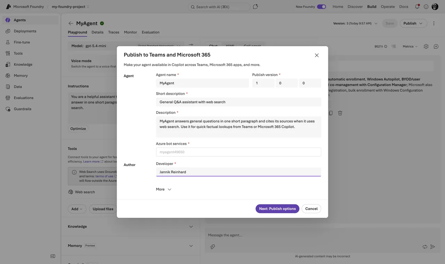Click the back arrow beside MyAgent
This screenshot has height=264, width=445.
click(x=71, y=23)
